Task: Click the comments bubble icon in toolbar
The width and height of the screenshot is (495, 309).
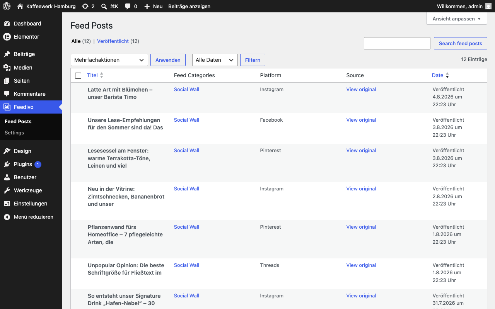Action: [x=128, y=6]
